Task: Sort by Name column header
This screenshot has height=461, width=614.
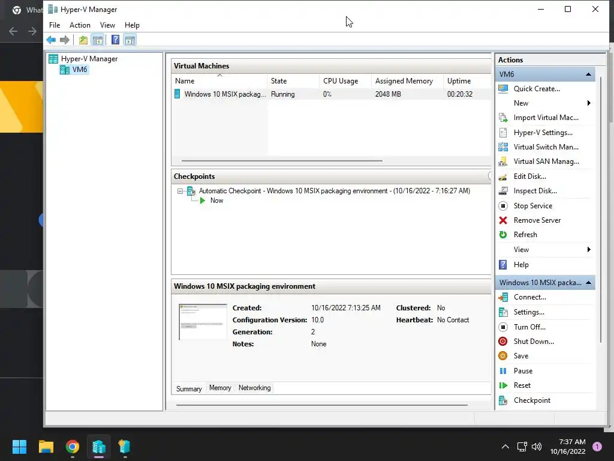Action: (219, 81)
